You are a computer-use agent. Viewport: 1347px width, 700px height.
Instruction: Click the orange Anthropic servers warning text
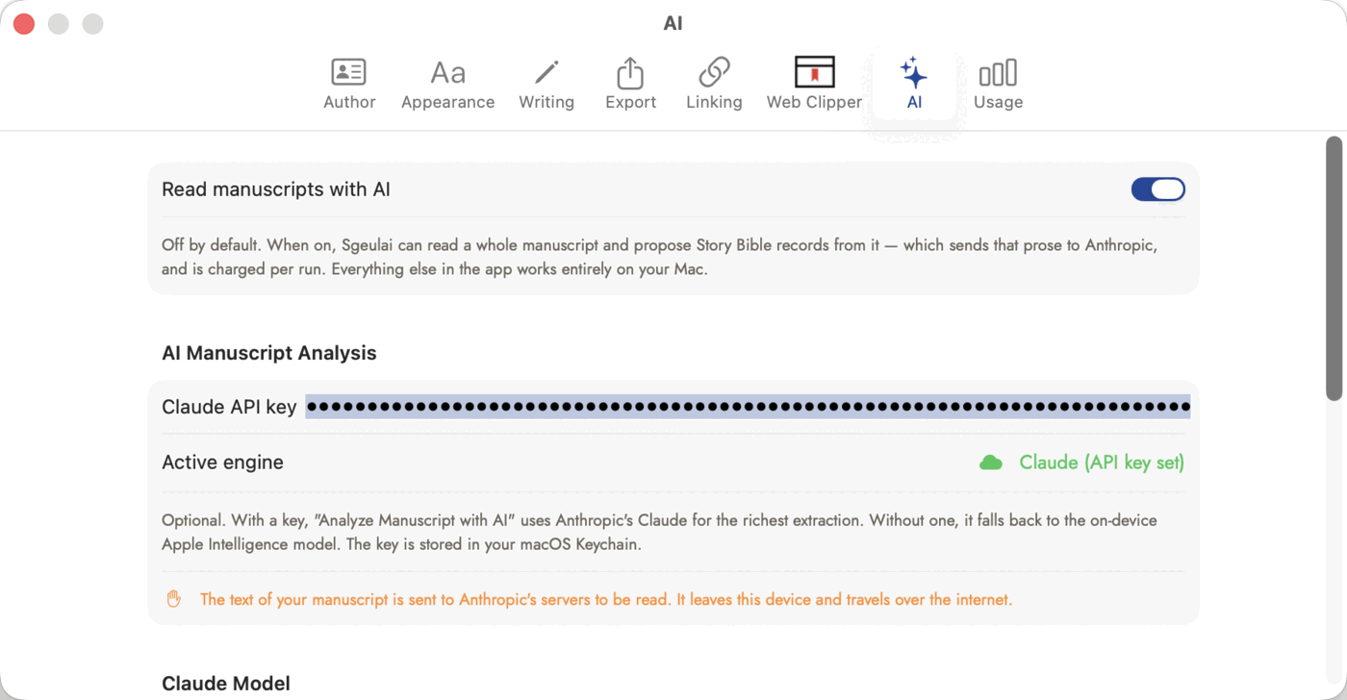coord(606,599)
